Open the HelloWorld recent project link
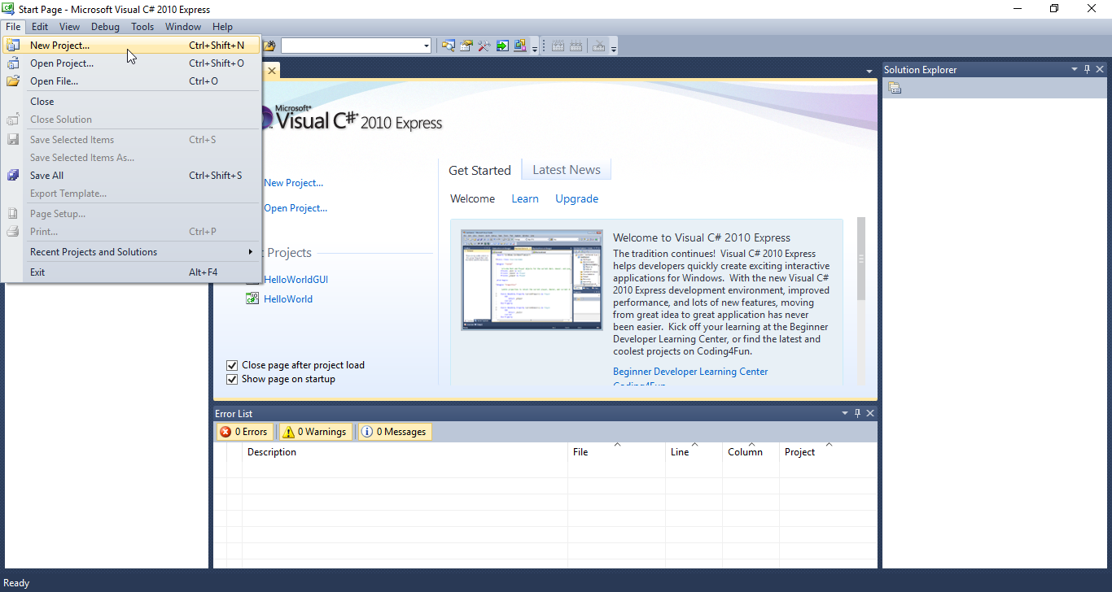 click(x=288, y=299)
